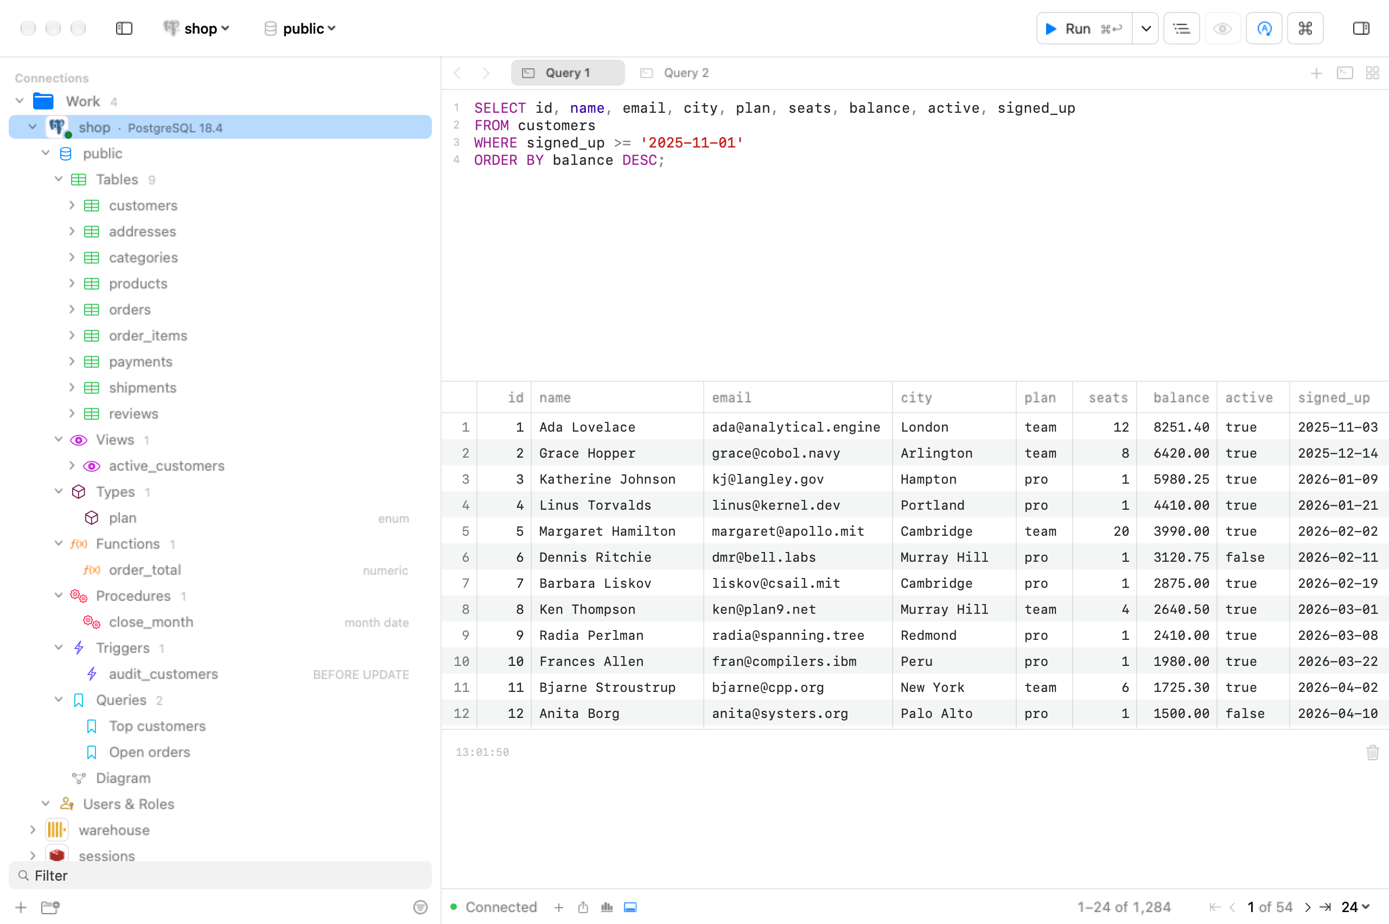The image size is (1389, 924).
Task: Click the format query toolbar icon
Action: click(x=1182, y=28)
